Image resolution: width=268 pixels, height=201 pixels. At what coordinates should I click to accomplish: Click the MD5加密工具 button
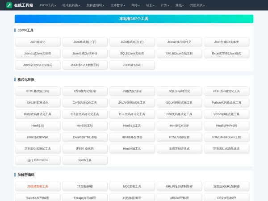(x=132, y=186)
